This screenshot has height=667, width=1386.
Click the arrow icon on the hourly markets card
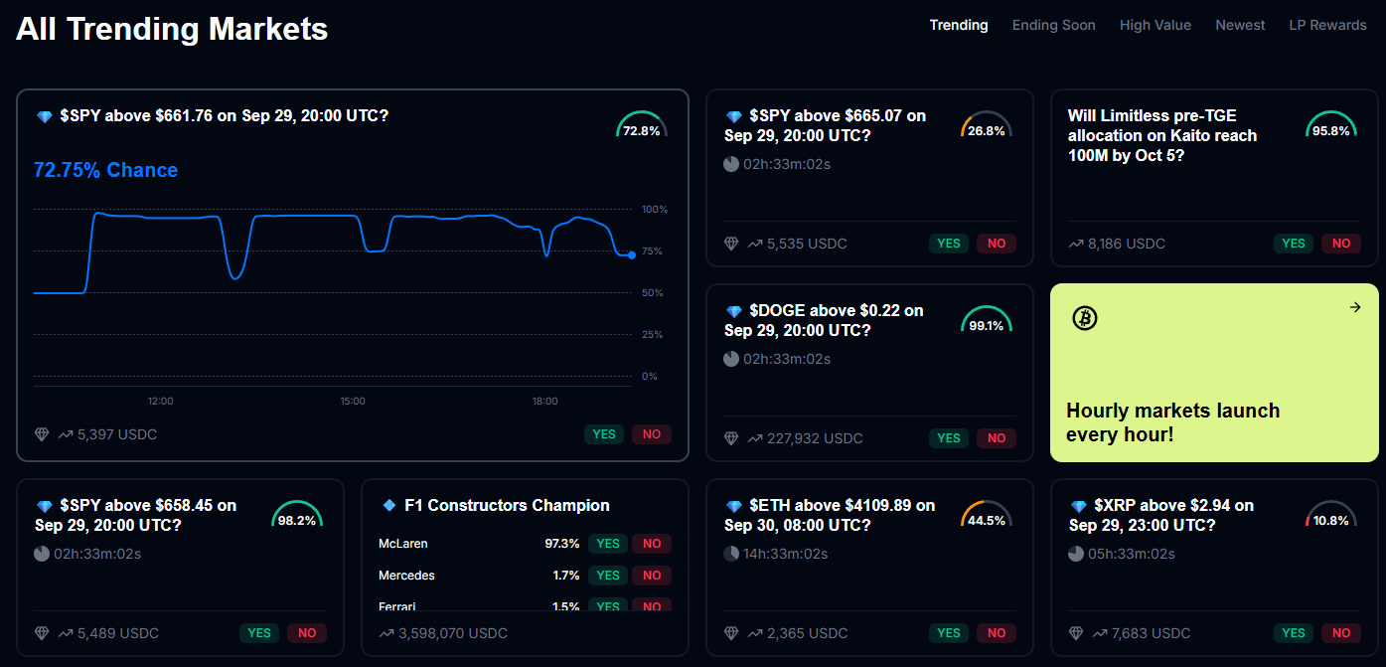point(1355,307)
